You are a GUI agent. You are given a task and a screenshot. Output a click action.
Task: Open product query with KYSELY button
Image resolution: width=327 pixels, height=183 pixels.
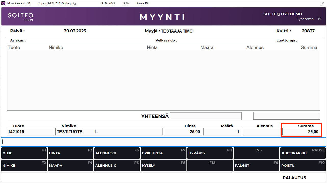pyautogui.click(x=163, y=166)
